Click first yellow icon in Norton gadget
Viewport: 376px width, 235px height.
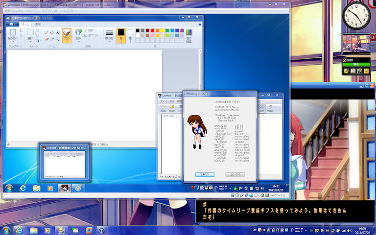pos(346,71)
